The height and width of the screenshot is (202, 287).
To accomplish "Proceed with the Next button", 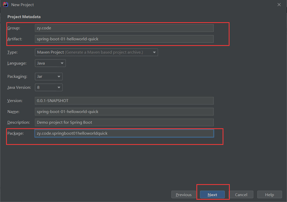I will coord(212,195).
